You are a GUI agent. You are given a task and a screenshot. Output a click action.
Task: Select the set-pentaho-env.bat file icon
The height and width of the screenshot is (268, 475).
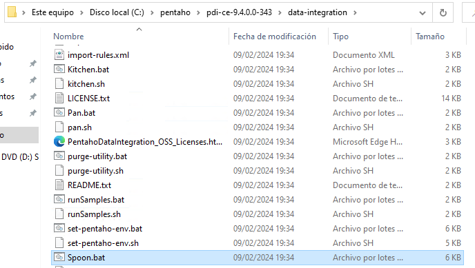pos(59,229)
